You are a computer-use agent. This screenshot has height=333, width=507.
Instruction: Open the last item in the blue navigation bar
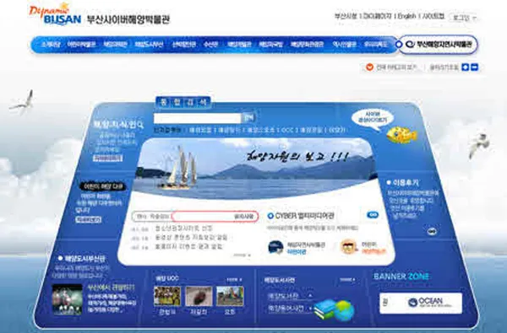[375, 44]
